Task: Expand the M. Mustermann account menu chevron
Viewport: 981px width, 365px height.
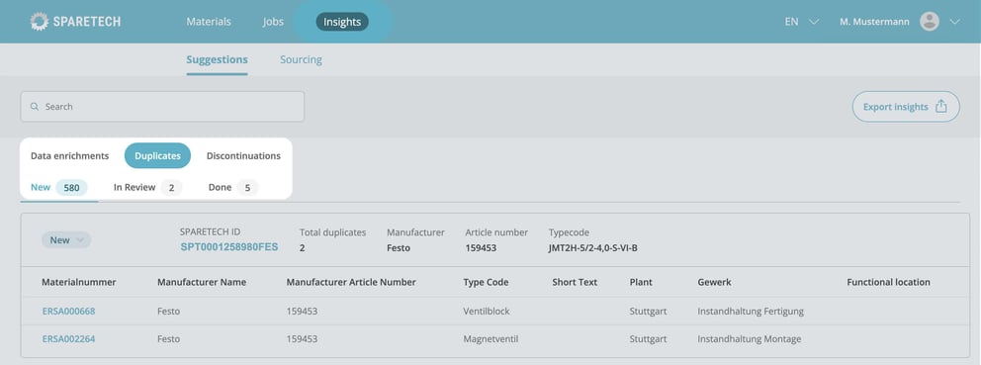Action: (954, 22)
